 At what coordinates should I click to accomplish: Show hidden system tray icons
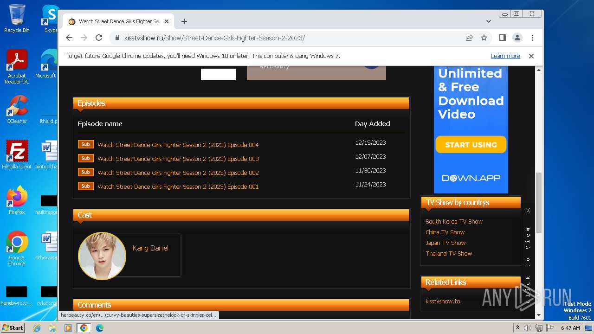[x=517, y=328]
